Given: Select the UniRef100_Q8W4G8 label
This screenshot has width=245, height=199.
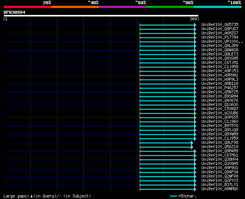Looking at the screenshot, I should [x=220, y=50].
